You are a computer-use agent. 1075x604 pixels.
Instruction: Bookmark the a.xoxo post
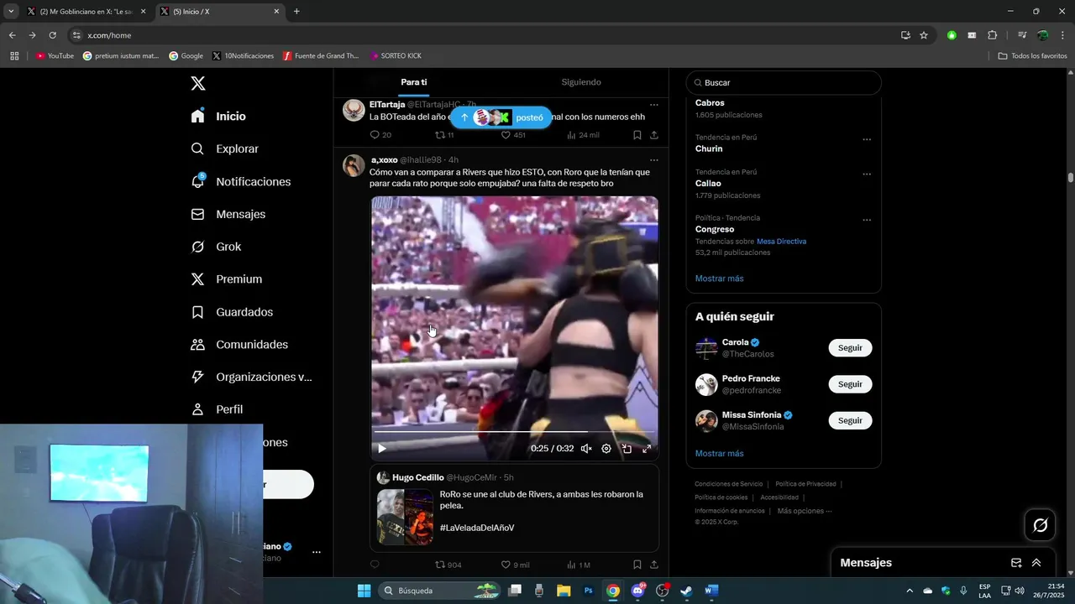[x=637, y=565]
